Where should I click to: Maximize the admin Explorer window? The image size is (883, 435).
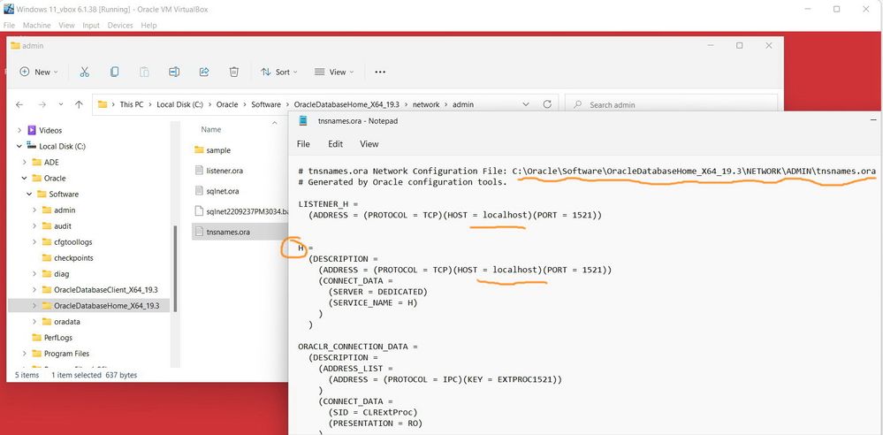(x=740, y=46)
